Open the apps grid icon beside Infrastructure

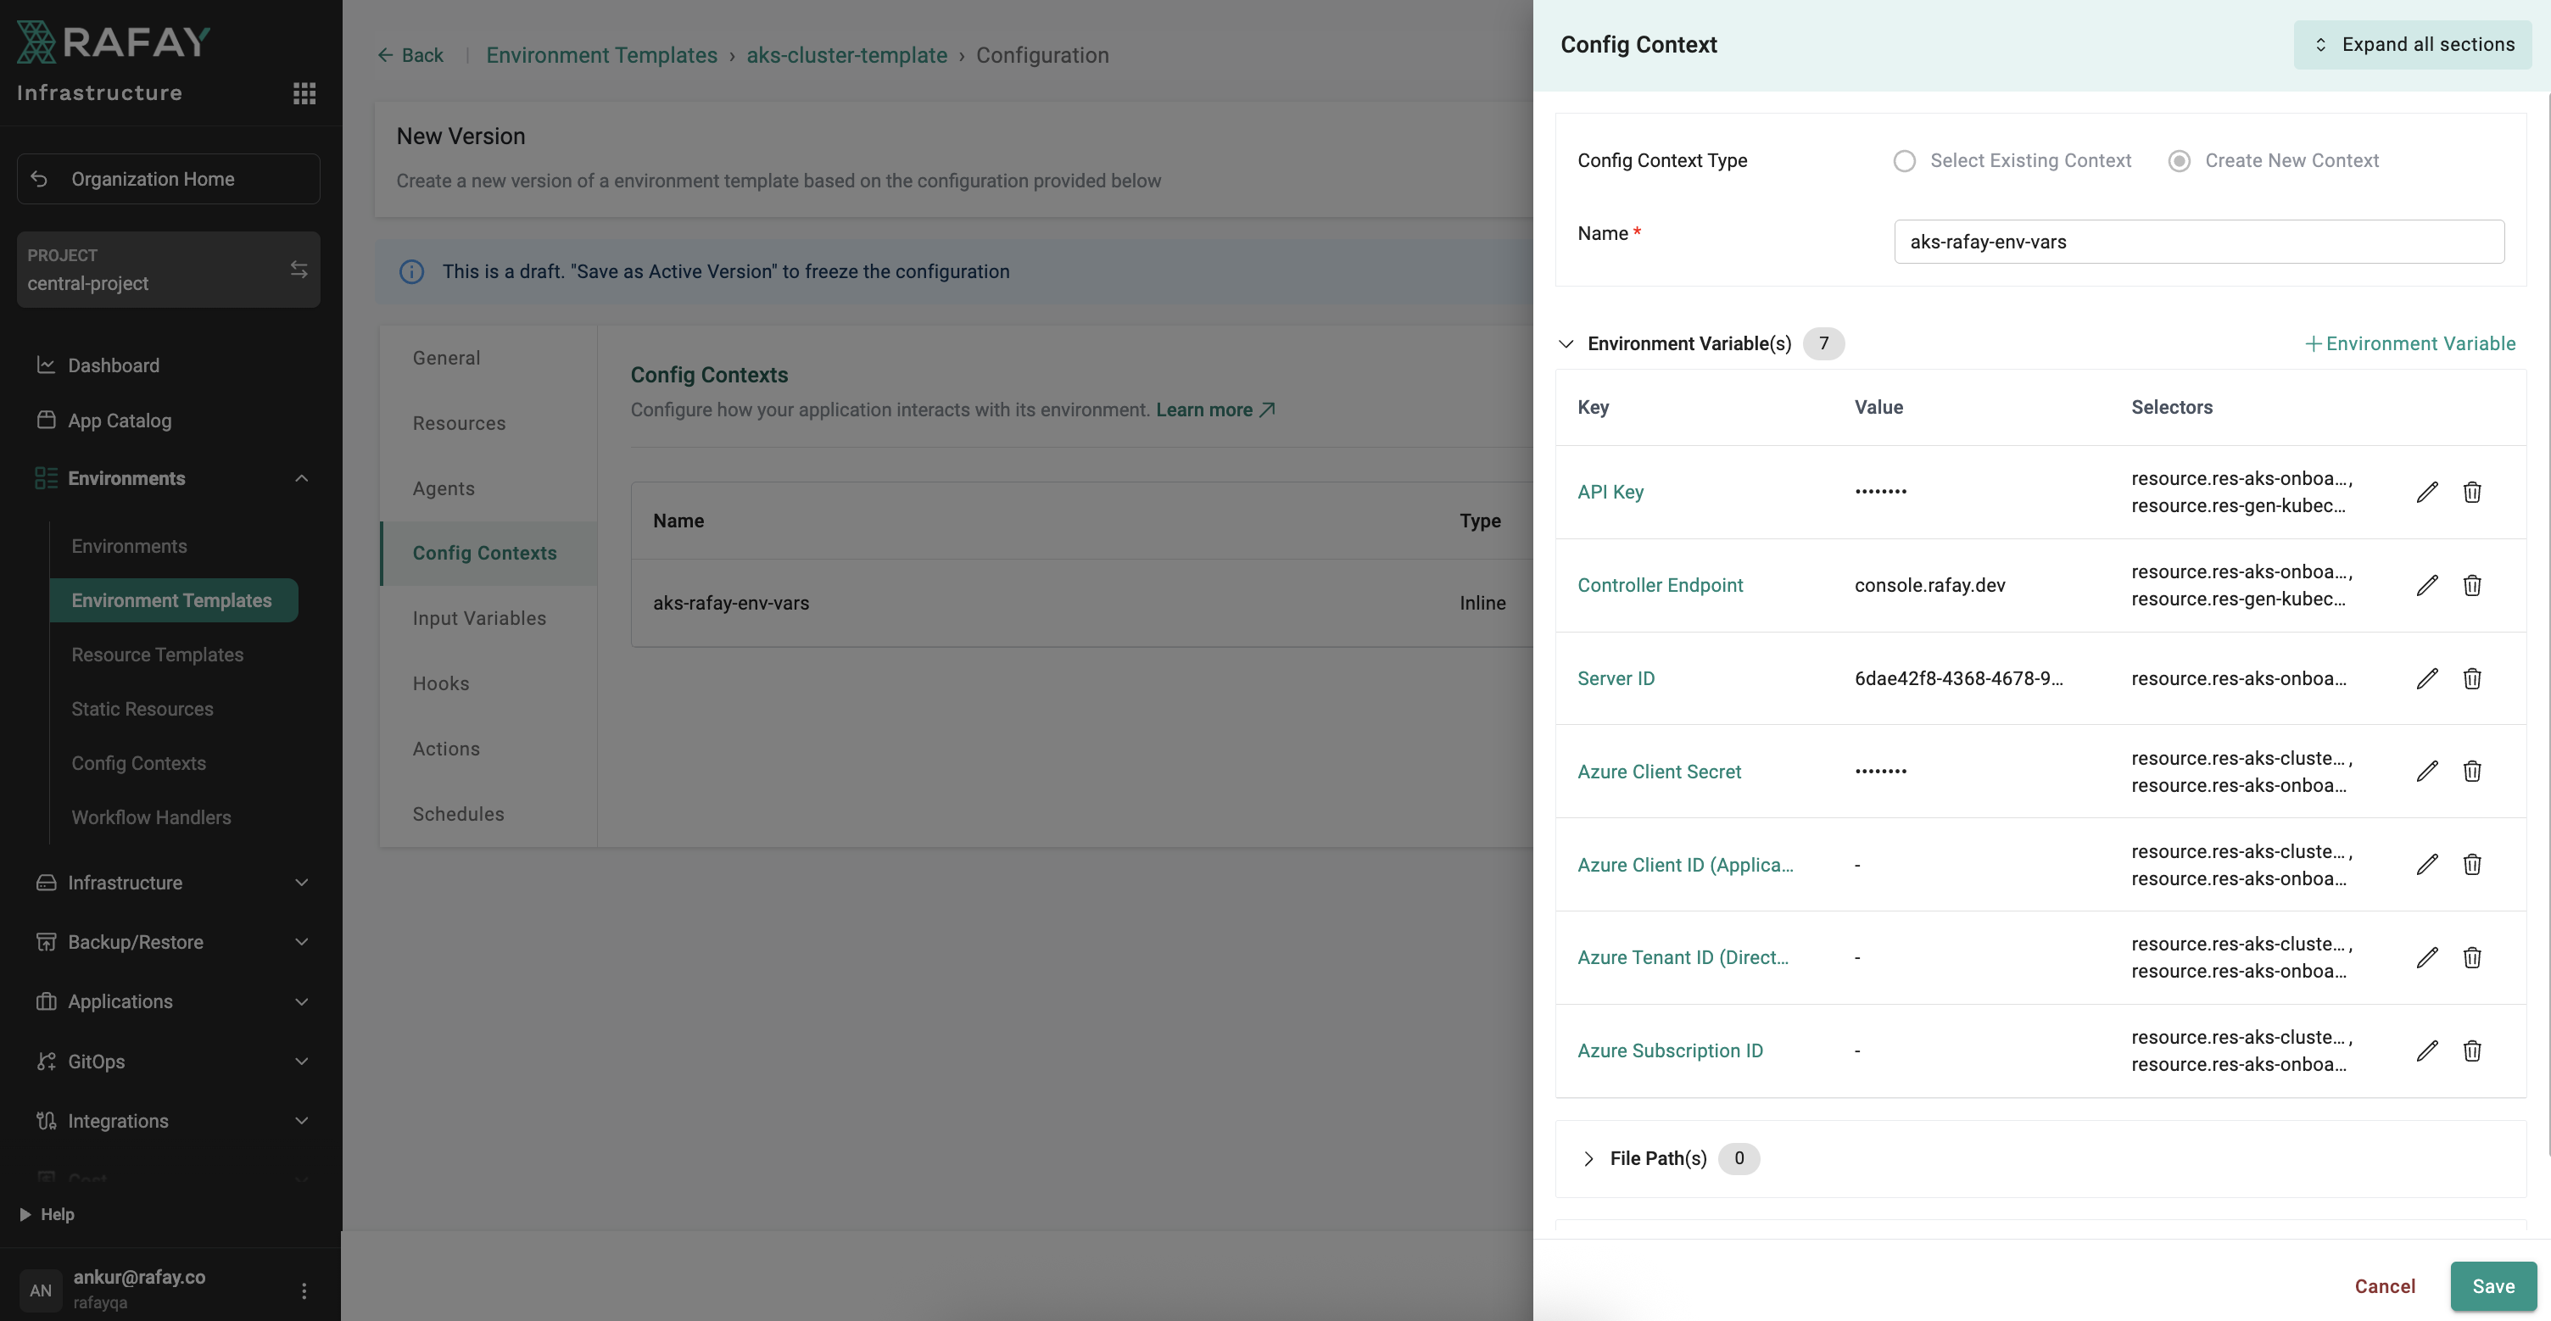304,93
